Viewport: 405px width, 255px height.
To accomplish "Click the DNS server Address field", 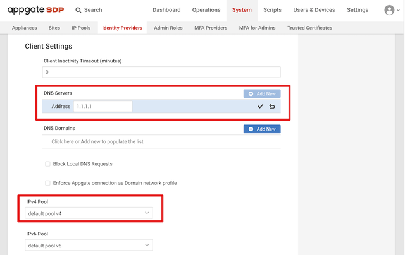I will (103, 107).
